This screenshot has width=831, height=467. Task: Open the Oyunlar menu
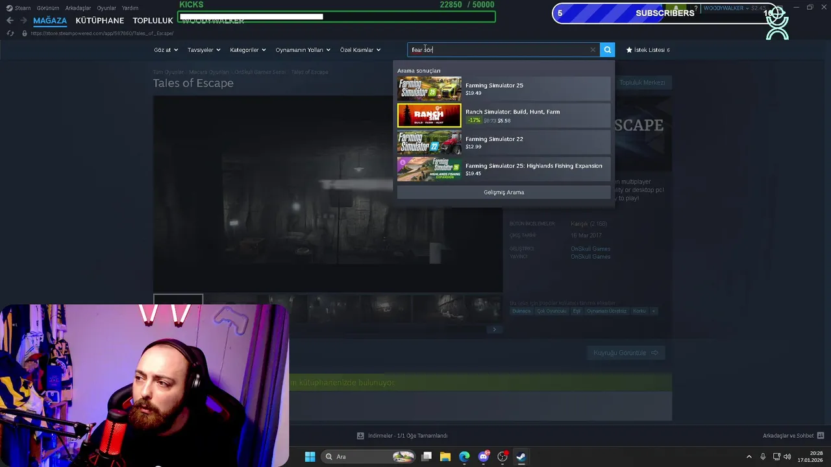(x=106, y=8)
